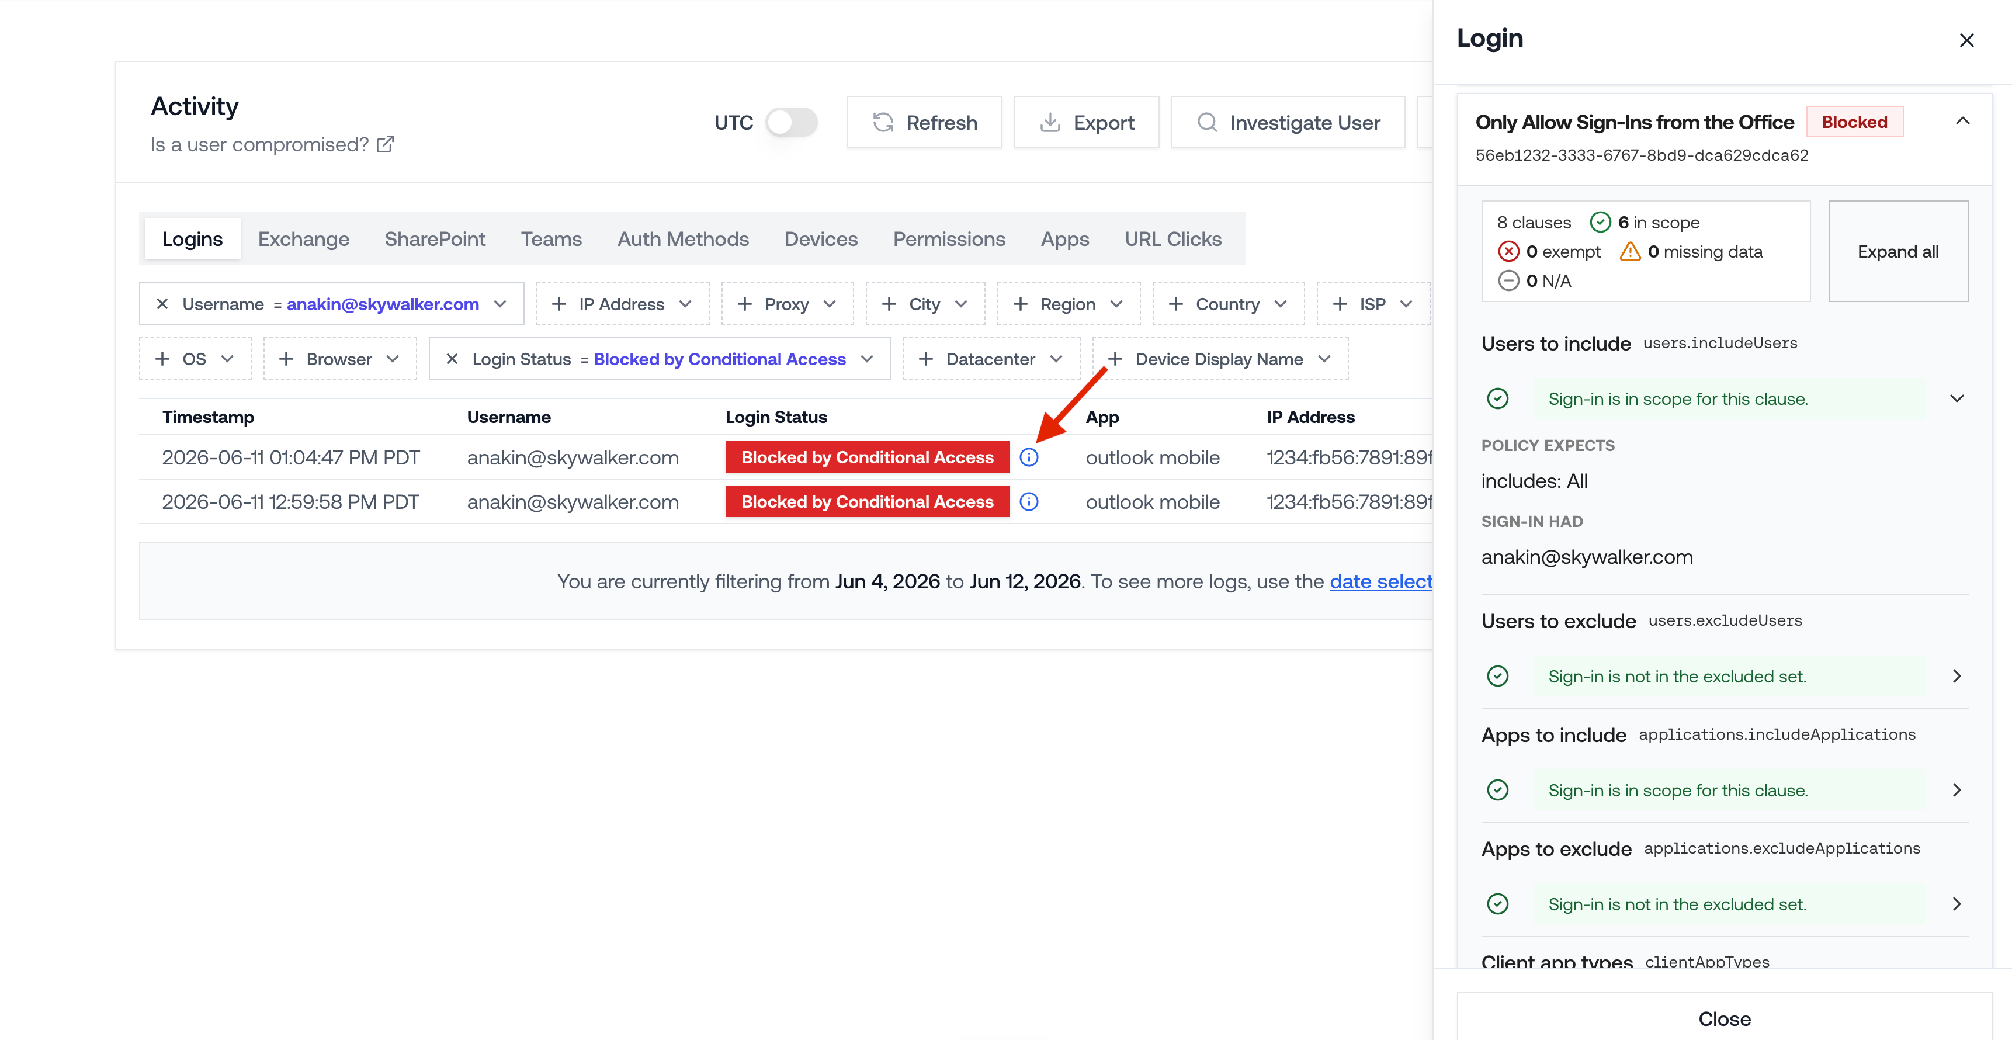
Task: Open the Country filter dropdown chevron
Action: point(1280,304)
